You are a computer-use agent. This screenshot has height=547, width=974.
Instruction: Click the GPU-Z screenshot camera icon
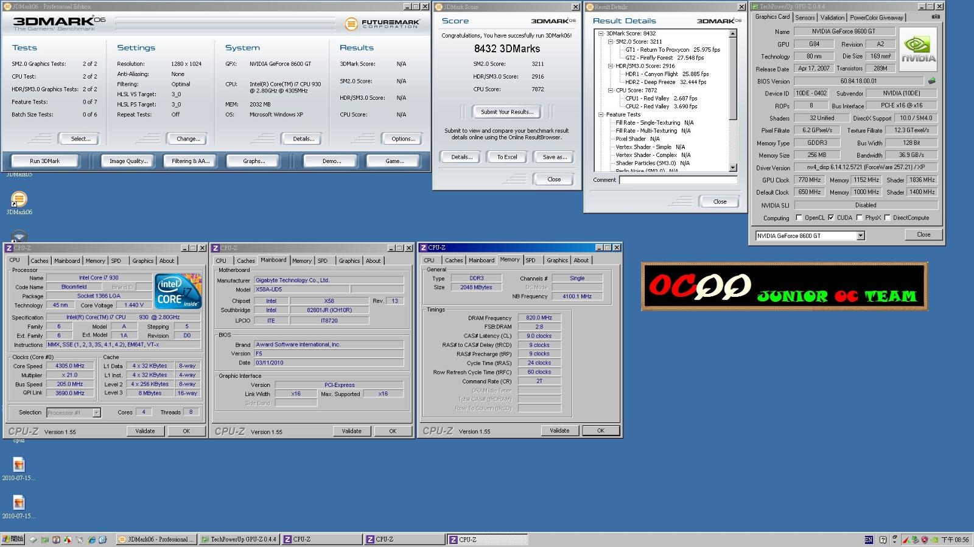936,17
